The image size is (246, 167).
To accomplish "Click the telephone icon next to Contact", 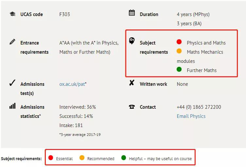I will click(x=132, y=107).
